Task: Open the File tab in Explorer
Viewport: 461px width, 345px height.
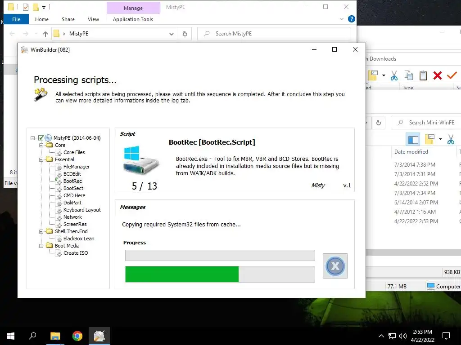Action: pyautogui.click(x=16, y=19)
